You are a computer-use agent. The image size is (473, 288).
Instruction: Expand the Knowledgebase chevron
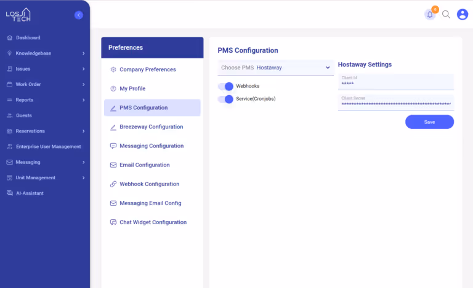[84, 53]
